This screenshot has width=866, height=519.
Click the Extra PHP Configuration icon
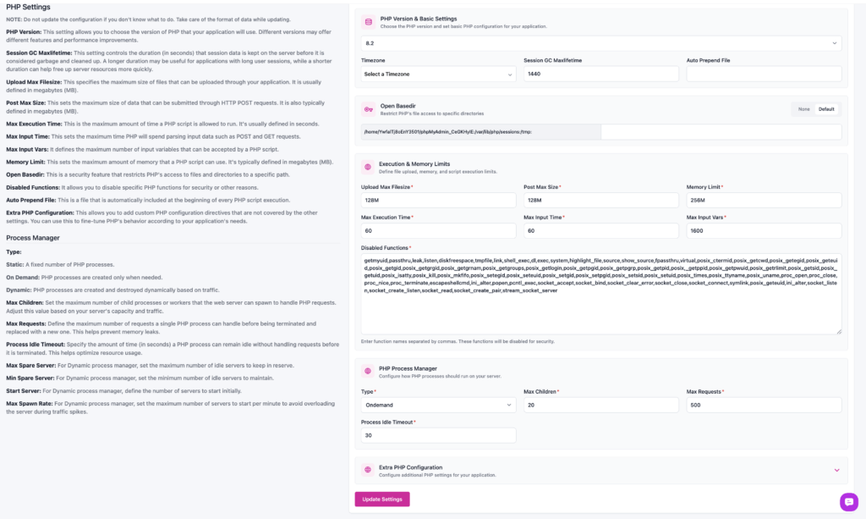(368, 470)
